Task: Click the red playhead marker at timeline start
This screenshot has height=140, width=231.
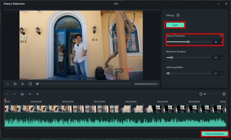Action: click(5, 100)
